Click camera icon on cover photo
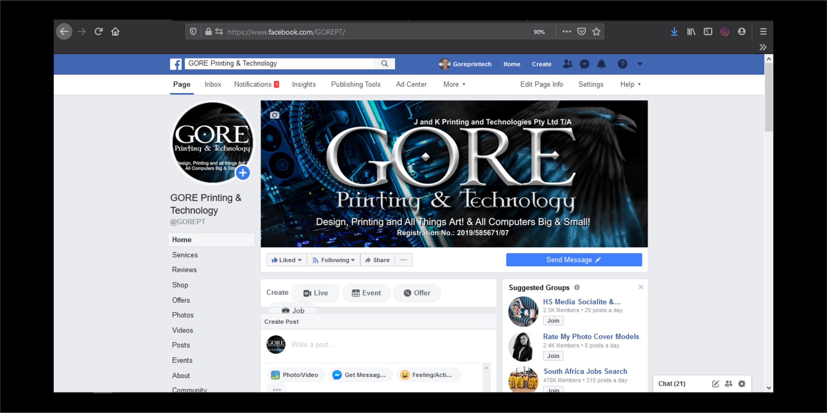 pos(275,115)
